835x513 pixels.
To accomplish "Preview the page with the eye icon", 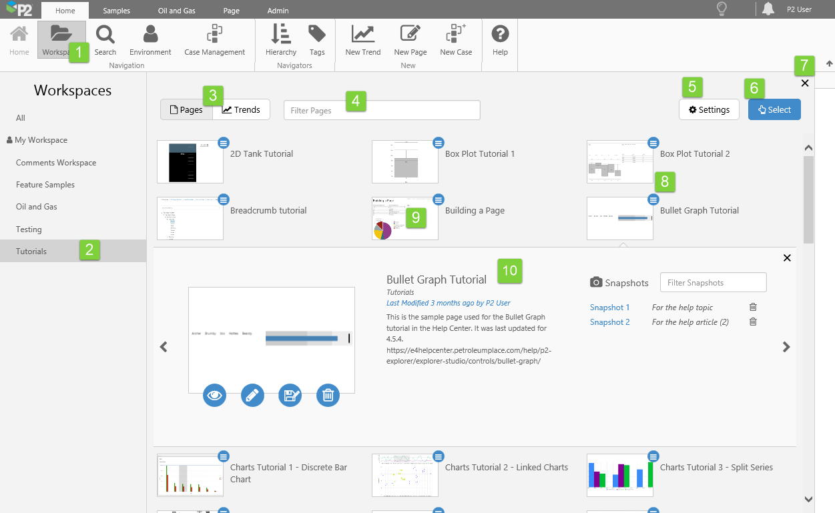I will pyautogui.click(x=214, y=395).
